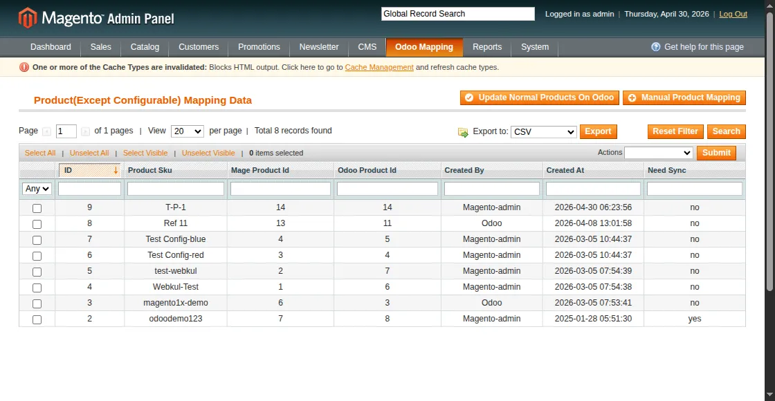Tick the checkbox for row Ref 11

[x=37, y=224]
